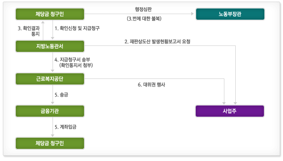Image resolution: width=283 pixels, height=161 pixels.
Task: Click the 체당금 청구인 box starting the flow
Action: 50,14
